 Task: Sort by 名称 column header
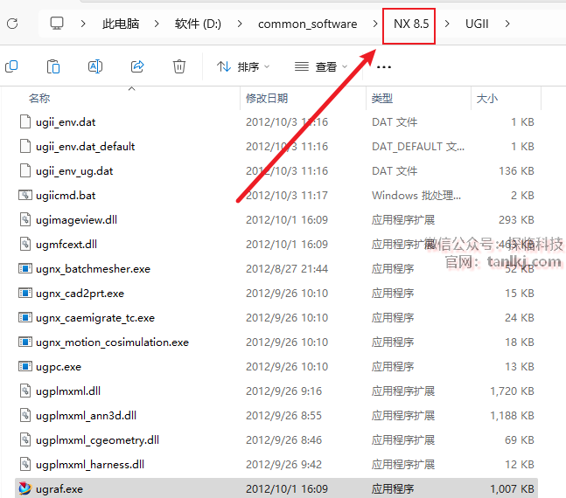coord(39,98)
